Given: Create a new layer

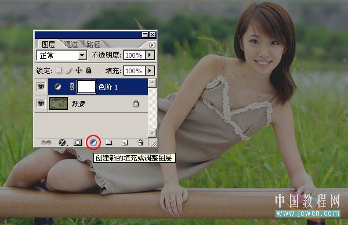Looking at the screenshot, I should tap(125, 142).
